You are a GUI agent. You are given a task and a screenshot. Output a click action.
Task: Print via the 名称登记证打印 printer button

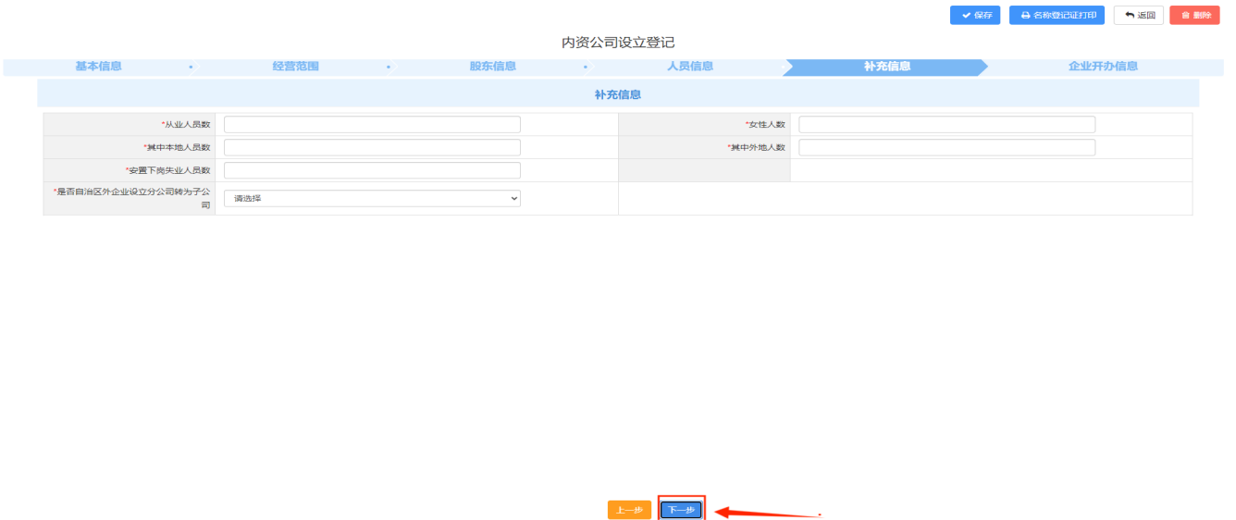tap(1057, 16)
